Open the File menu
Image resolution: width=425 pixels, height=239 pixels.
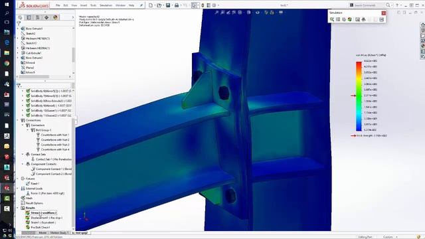58,5
